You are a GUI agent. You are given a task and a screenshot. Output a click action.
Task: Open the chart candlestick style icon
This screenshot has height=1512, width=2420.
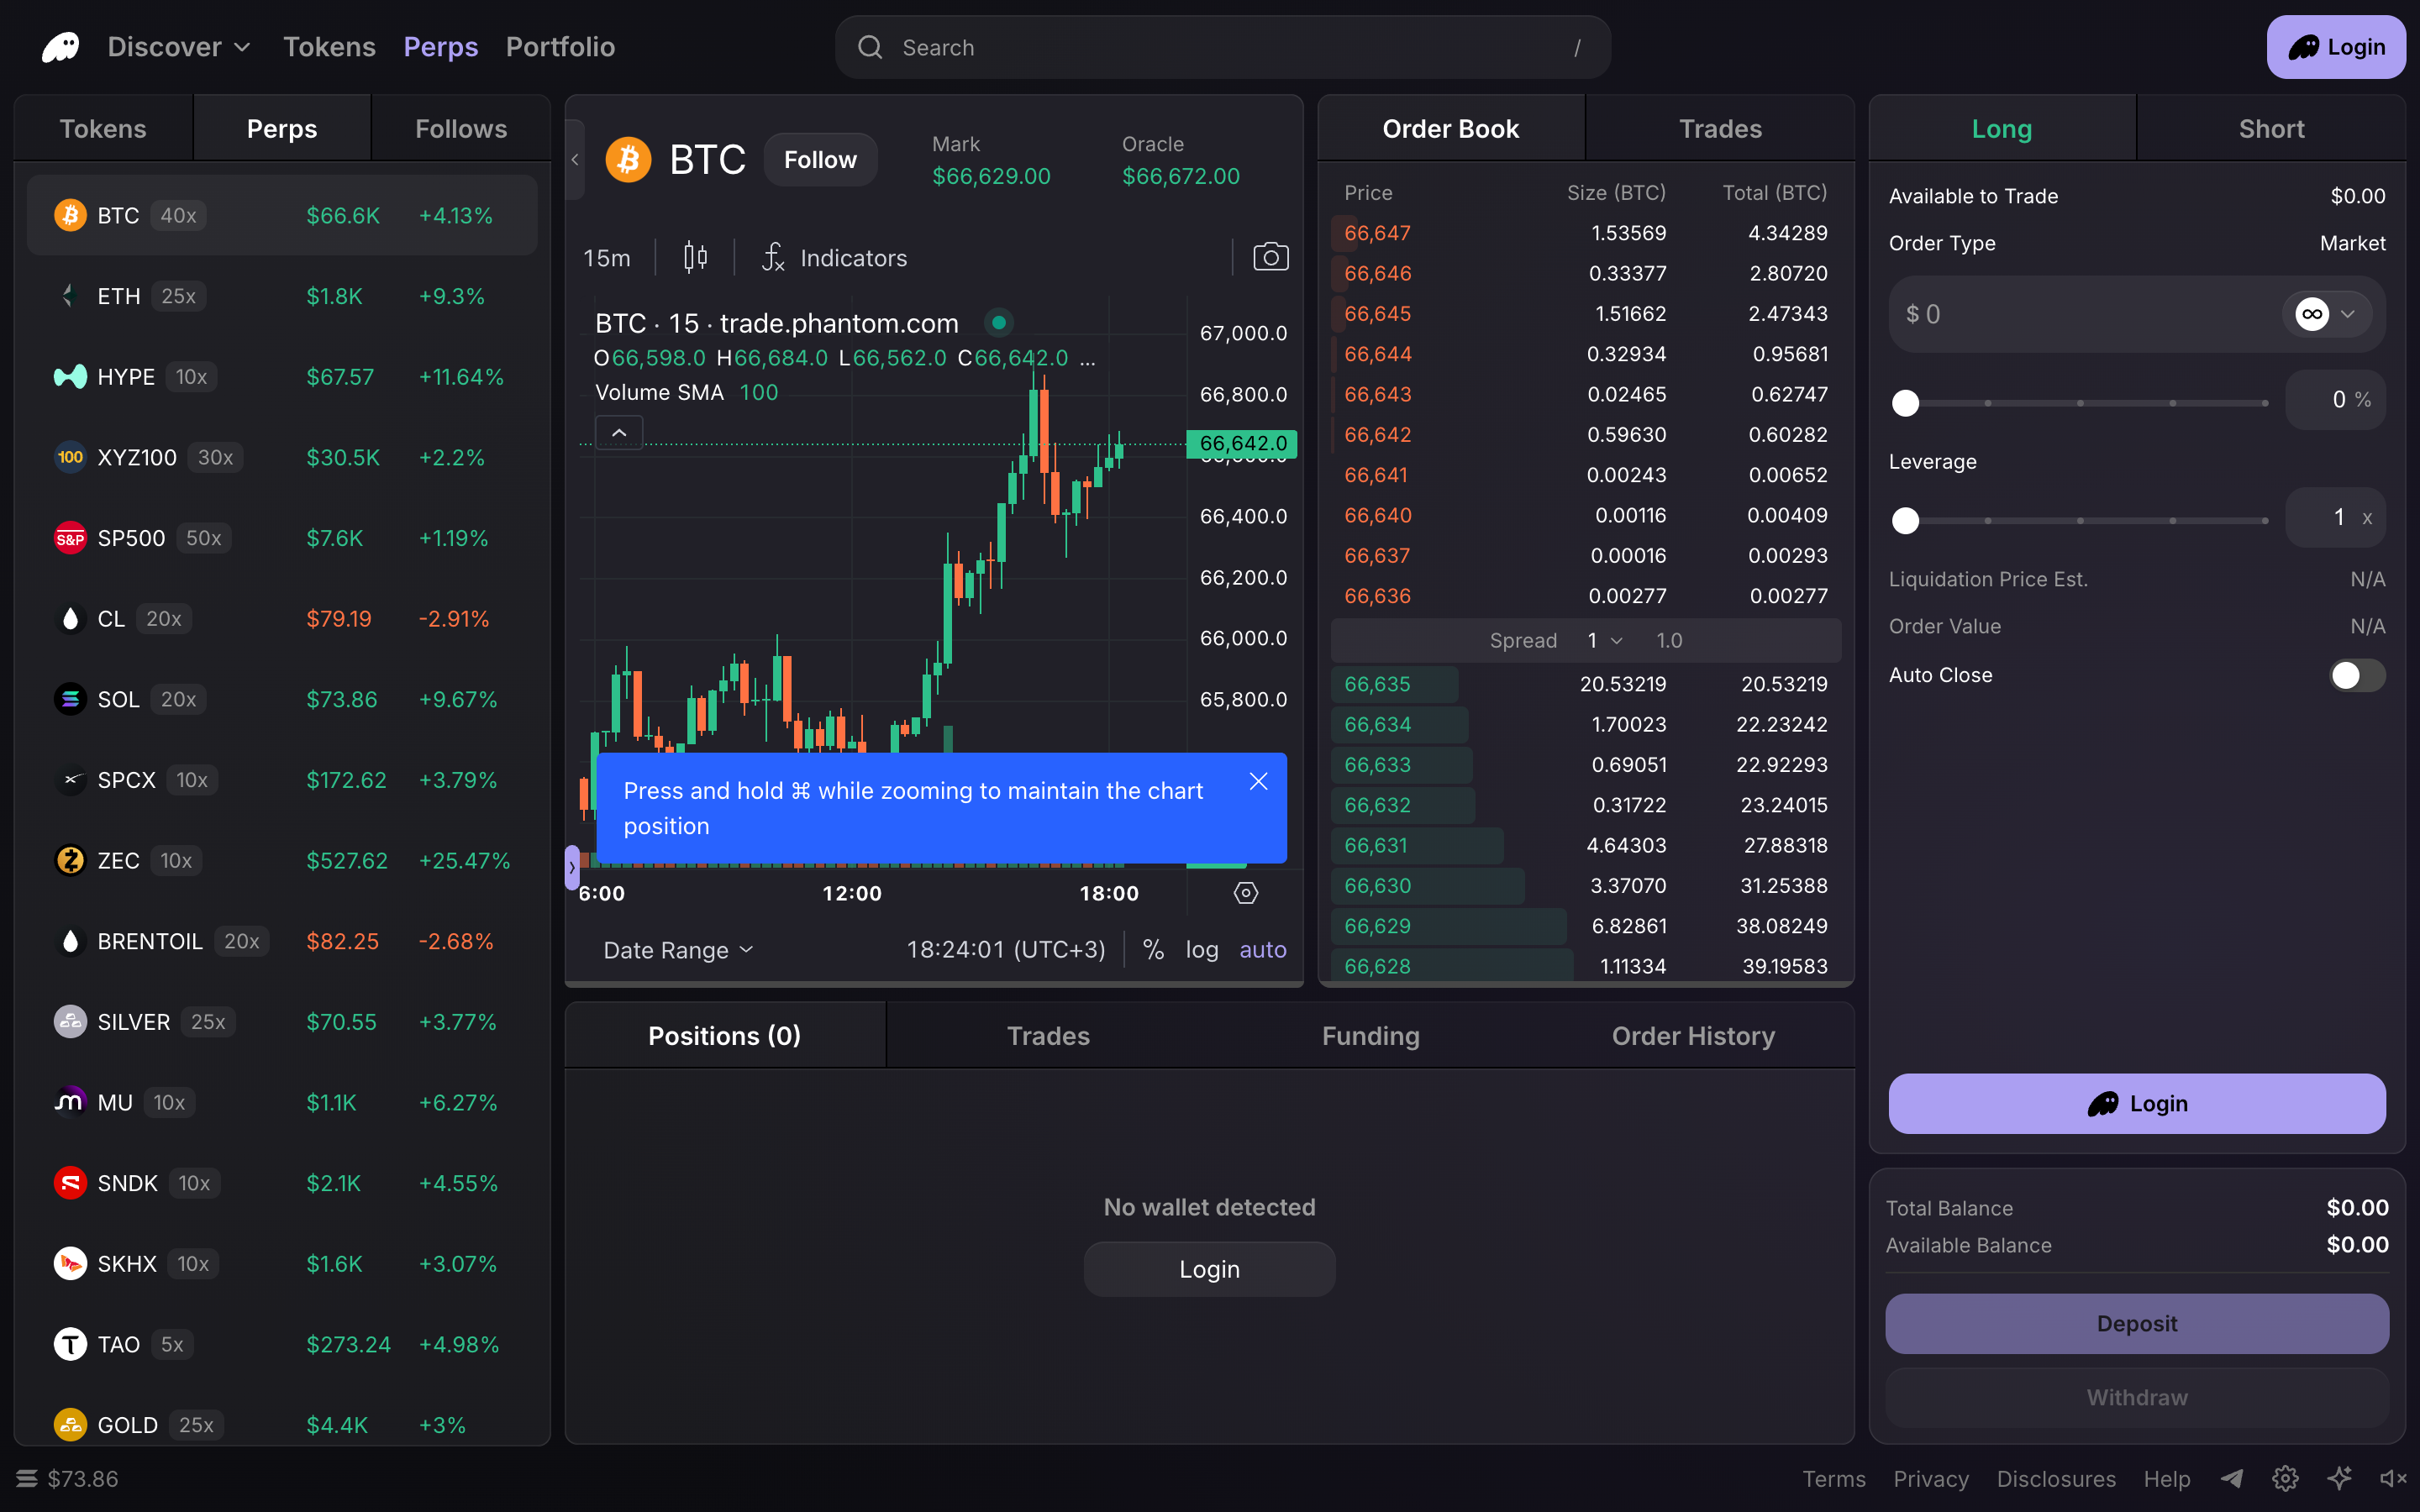coord(695,258)
